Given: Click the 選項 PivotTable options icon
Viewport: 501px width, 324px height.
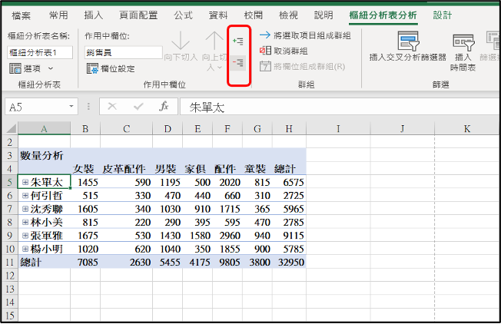Looking at the screenshot, I should [x=15, y=68].
